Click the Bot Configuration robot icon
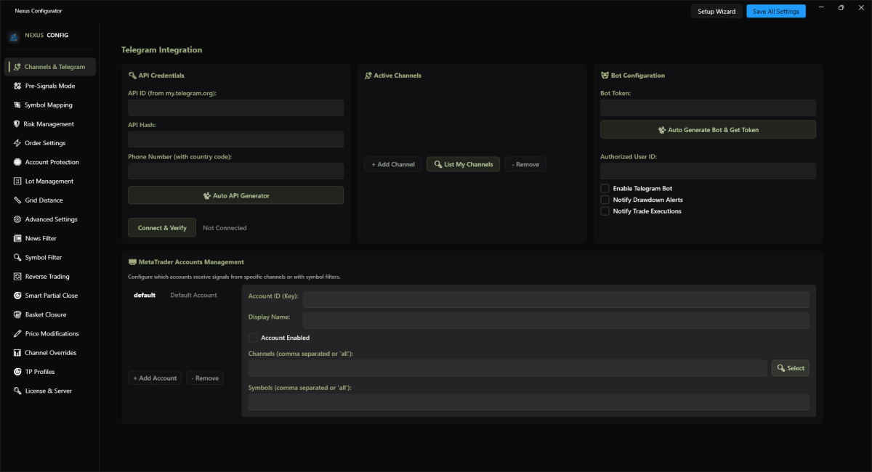872x472 pixels. (605, 76)
